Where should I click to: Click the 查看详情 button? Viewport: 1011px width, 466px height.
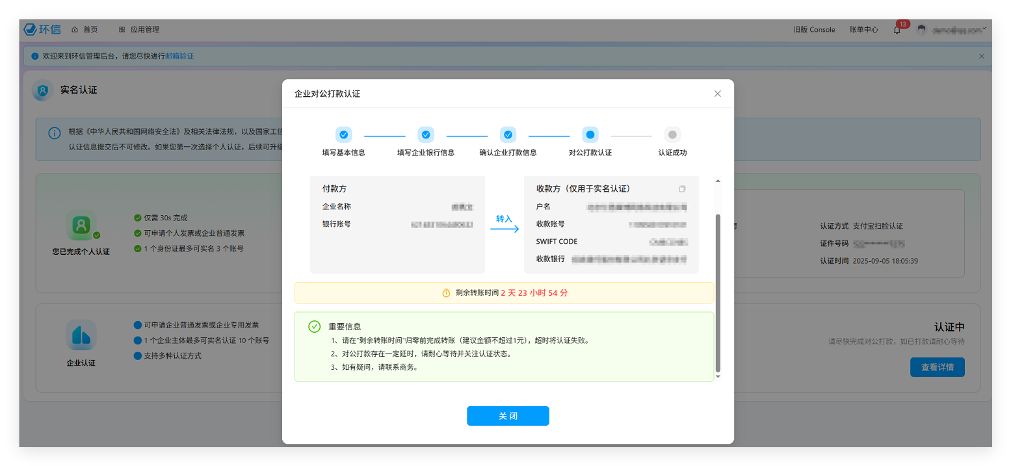[937, 367]
